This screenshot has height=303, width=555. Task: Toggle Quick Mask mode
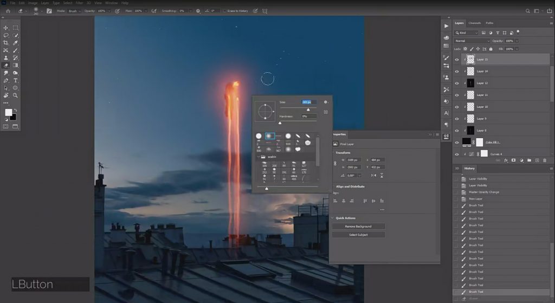click(5, 126)
